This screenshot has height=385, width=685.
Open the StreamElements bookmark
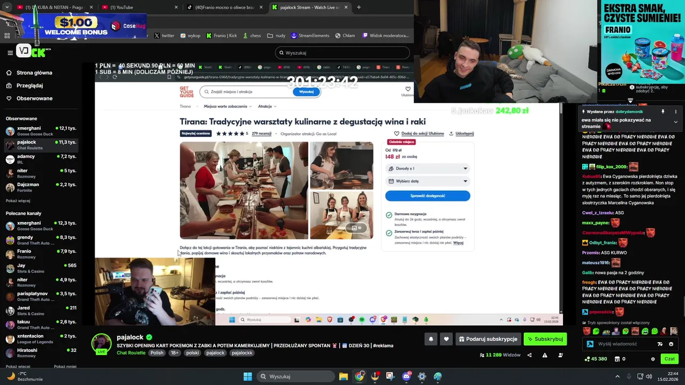310,35
